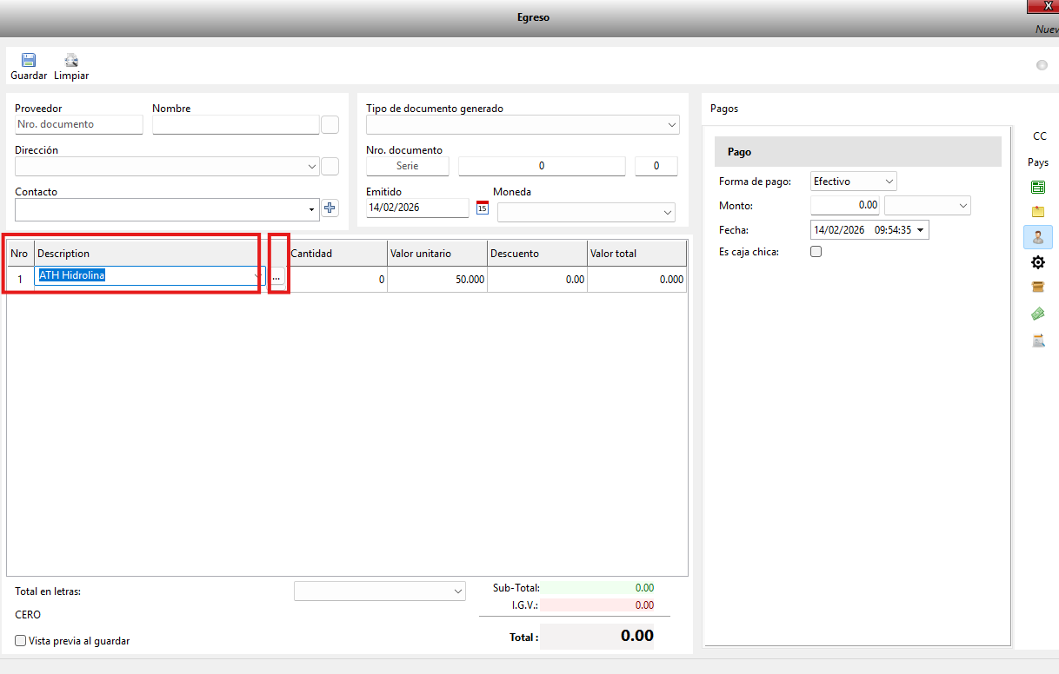The height and width of the screenshot is (674, 1059).
Task: Click the '...' button beside the ATH Hidrolina description
Action: click(276, 278)
